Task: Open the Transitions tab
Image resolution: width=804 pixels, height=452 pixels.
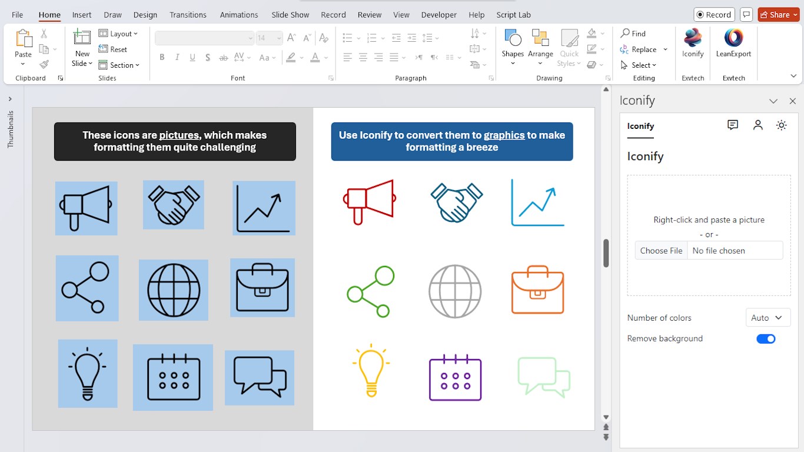Action: pyautogui.click(x=188, y=15)
